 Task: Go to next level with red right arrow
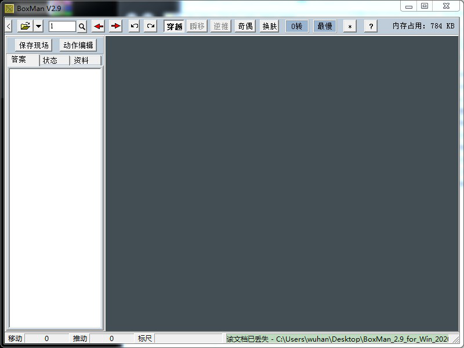[115, 26]
